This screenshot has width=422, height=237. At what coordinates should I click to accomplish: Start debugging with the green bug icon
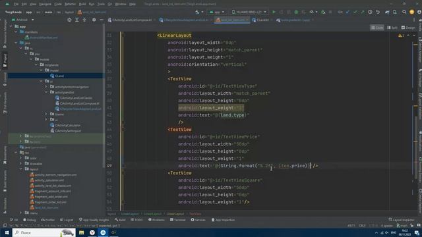[x=296, y=12]
